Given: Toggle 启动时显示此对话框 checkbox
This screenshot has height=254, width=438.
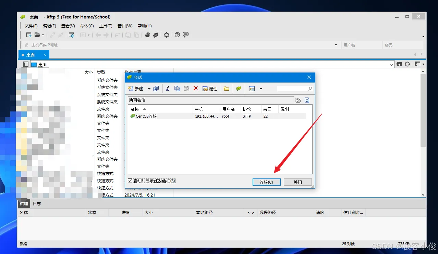Looking at the screenshot, I should click(130, 181).
